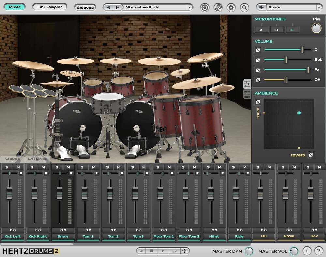
Task: Select microphone B in the Microphones panel
Action: pyautogui.click(x=277, y=29)
